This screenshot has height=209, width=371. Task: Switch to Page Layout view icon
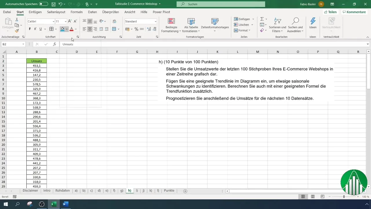(x=313, y=197)
